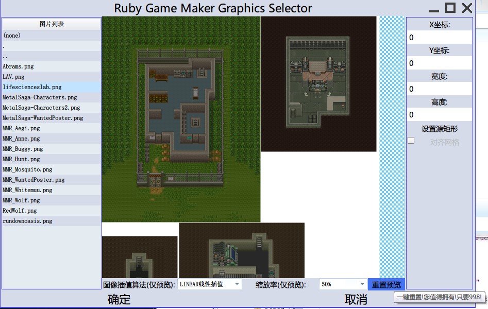
Task: Select lifescienceslab.png in the list
Action: [52, 87]
